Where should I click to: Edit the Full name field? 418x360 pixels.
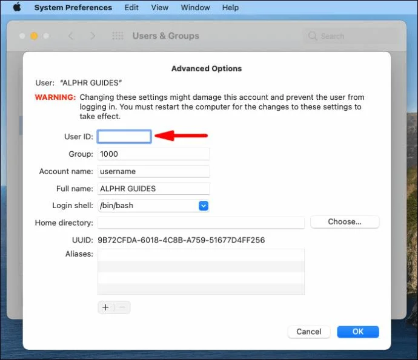pyautogui.click(x=154, y=189)
